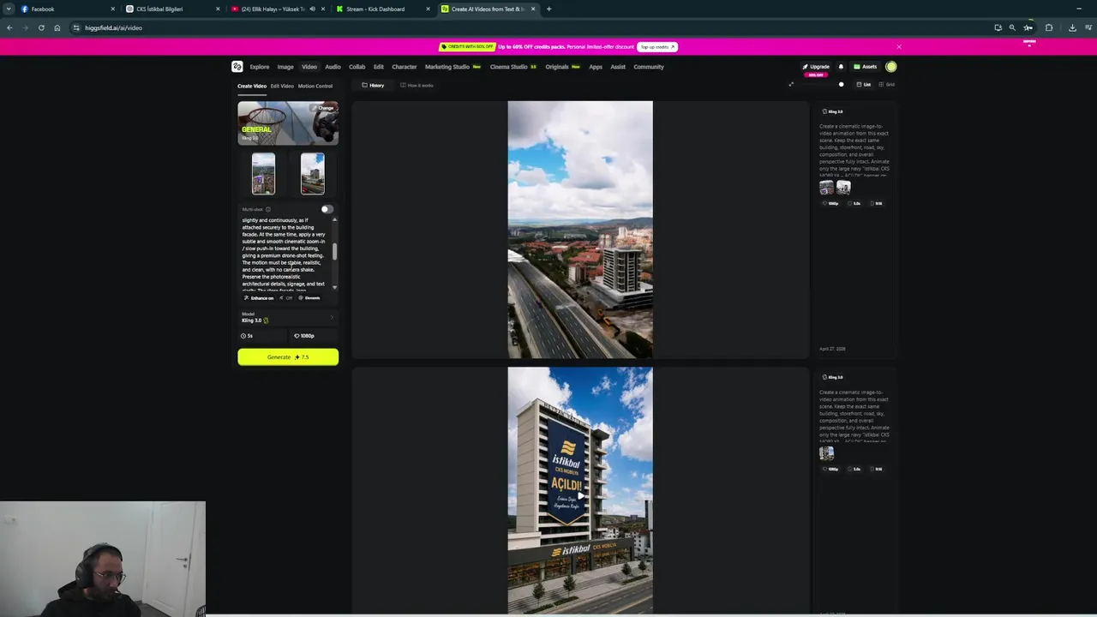1097x617 pixels.
Task: Open browser downloads icon
Action: [1072, 28]
